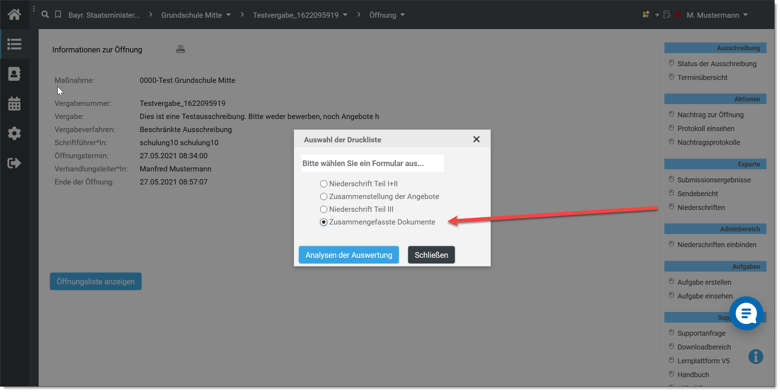Open Niederschriften export link
780x392 pixels.
pyautogui.click(x=701, y=208)
